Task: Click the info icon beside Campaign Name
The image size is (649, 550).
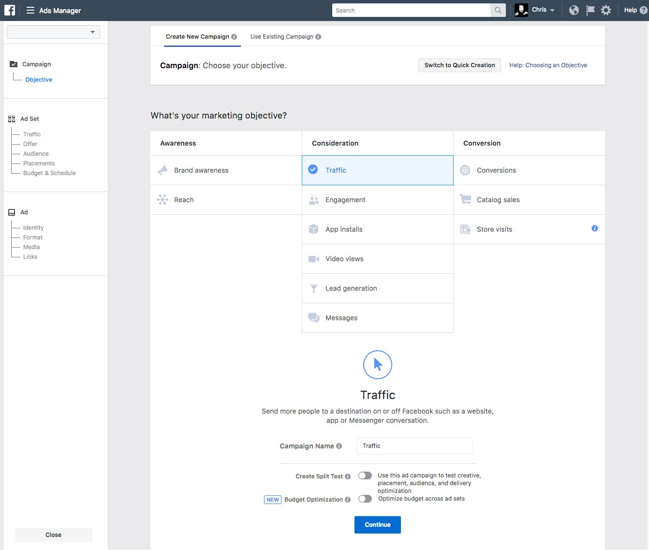Action: [339, 446]
